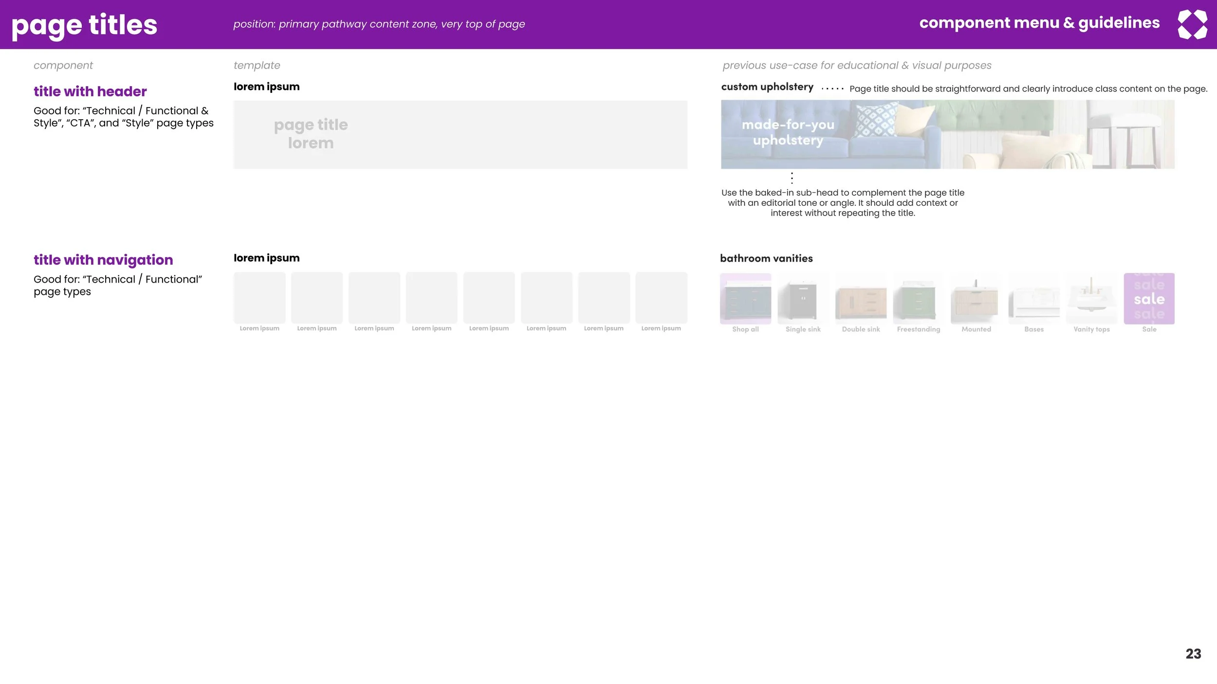Click the bathroom vanities title
Viewport: 1217px width, 684px height.
(x=766, y=258)
